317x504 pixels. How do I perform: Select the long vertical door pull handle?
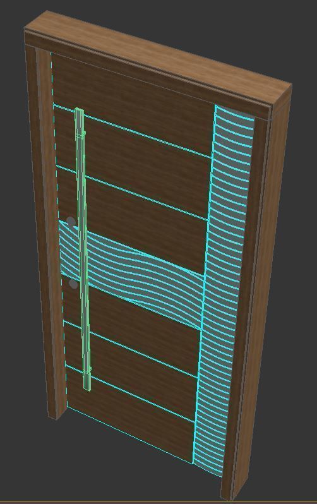click(x=83, y=249)
